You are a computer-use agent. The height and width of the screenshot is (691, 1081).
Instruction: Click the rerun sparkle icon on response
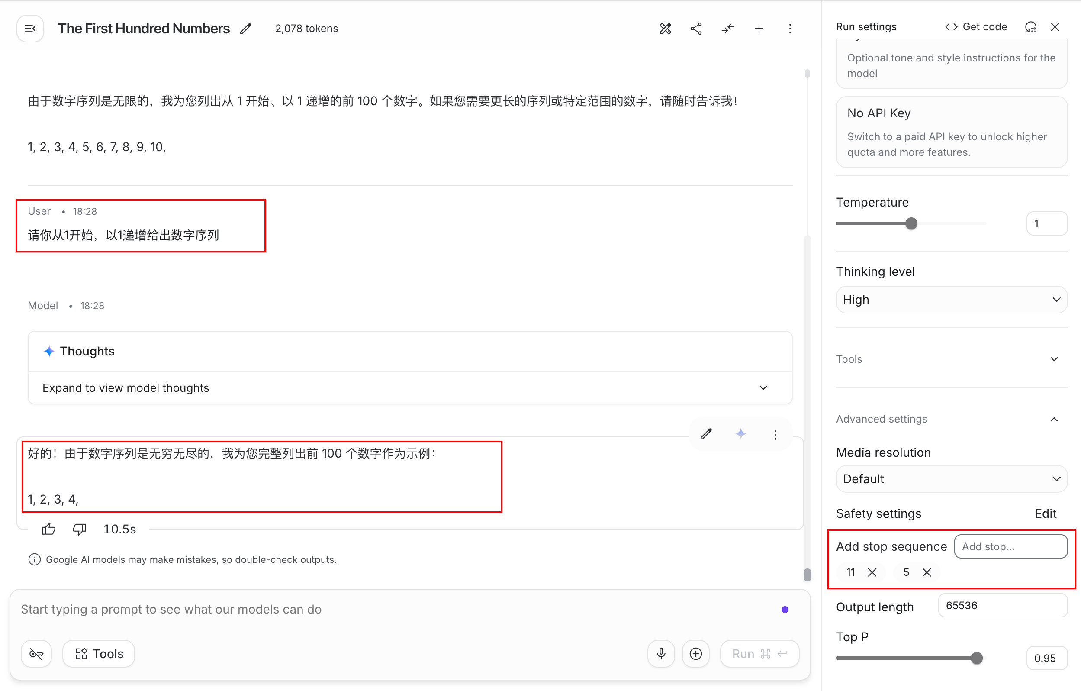point(741,434)
